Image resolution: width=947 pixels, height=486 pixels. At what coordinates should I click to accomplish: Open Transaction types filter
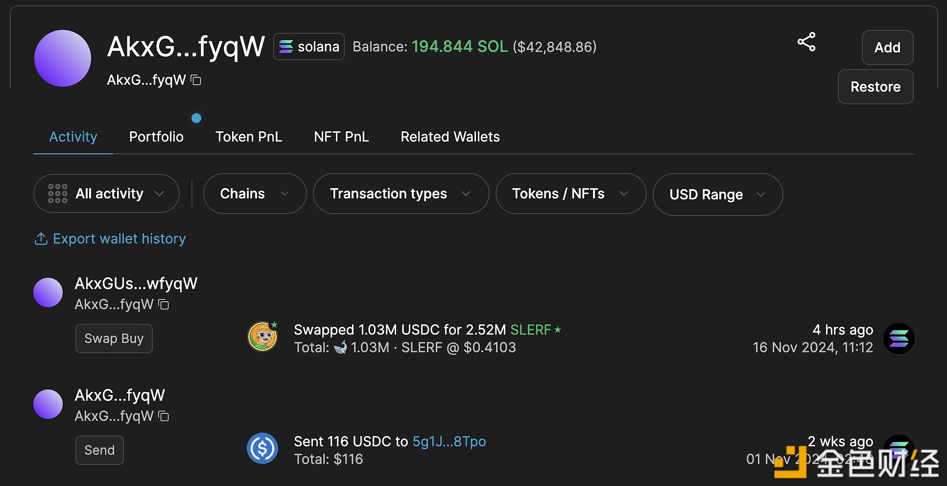click(401, 194)
